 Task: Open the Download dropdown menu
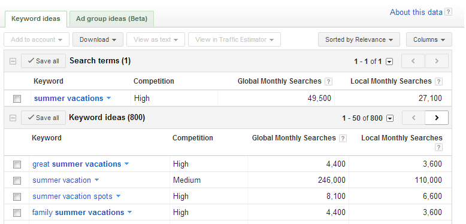point(98,39)
